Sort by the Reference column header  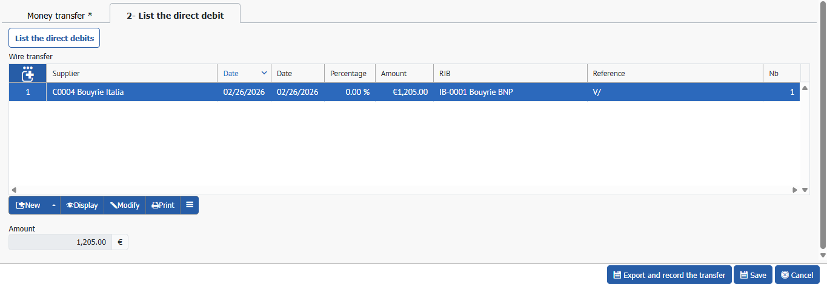[674, 74]
